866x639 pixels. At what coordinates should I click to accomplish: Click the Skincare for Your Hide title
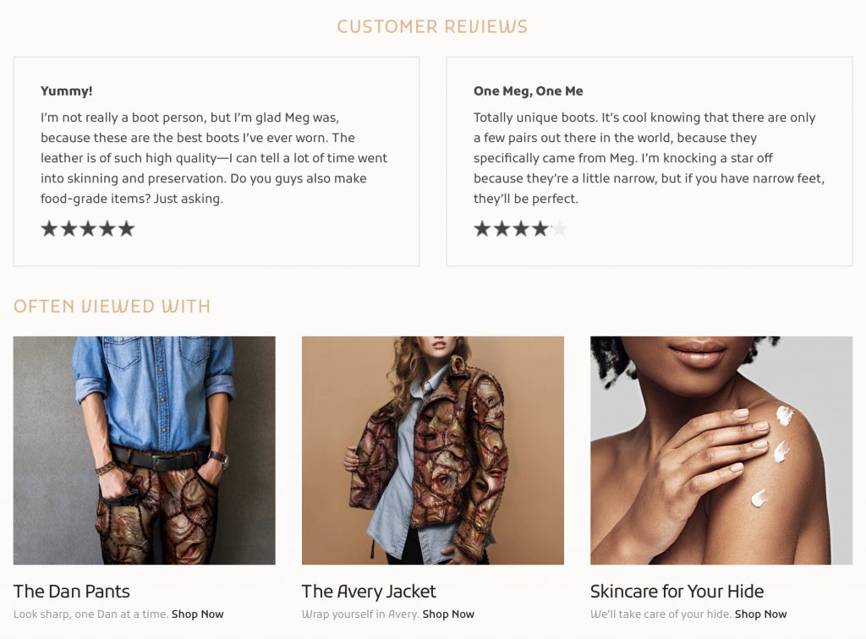677,591
